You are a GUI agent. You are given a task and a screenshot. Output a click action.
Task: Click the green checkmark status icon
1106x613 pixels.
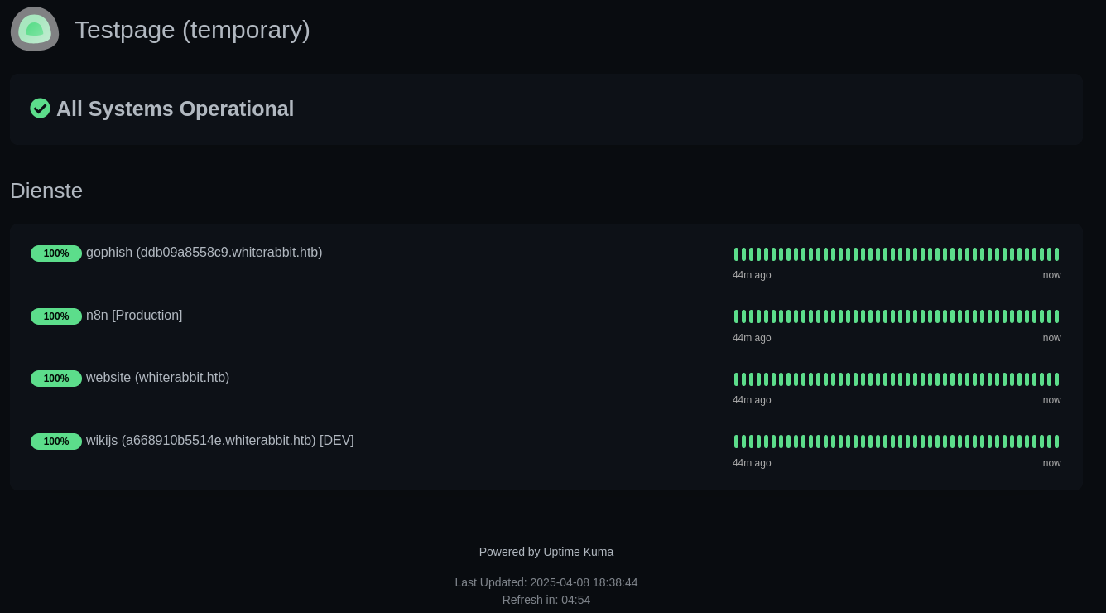(41, 109)
